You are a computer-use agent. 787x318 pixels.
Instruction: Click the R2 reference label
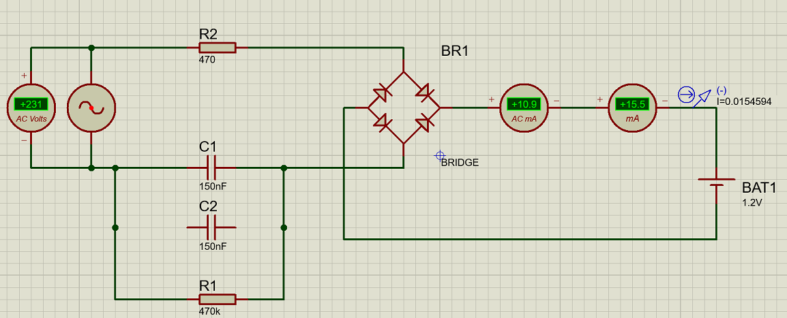point(208,34)
